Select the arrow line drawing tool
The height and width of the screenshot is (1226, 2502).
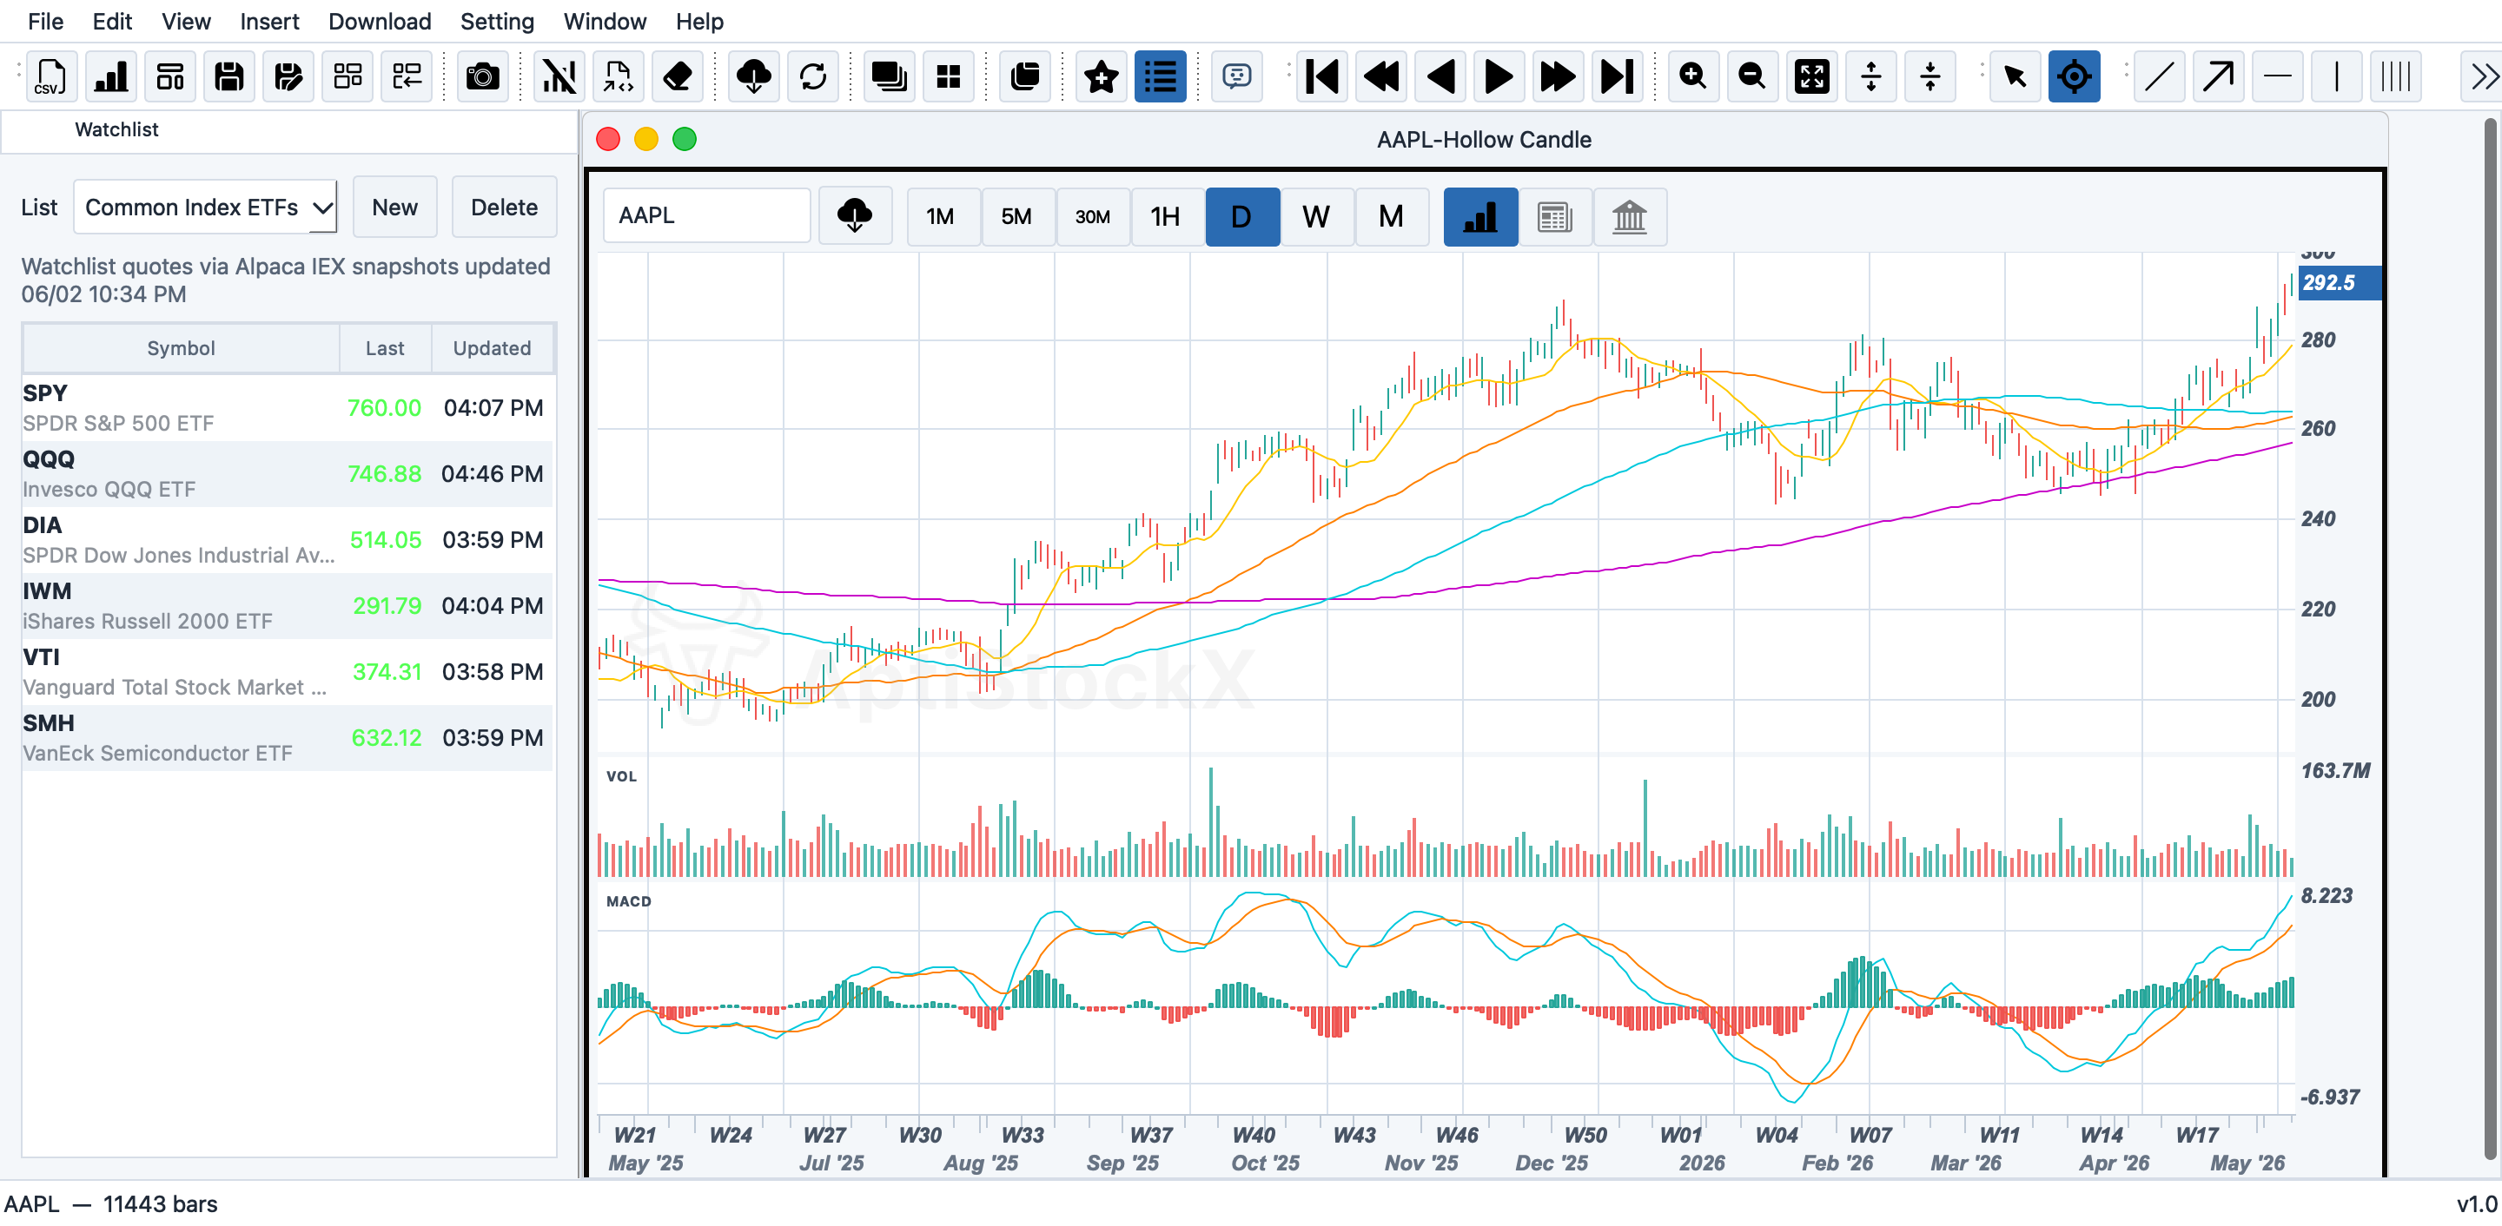(2219, 76)
